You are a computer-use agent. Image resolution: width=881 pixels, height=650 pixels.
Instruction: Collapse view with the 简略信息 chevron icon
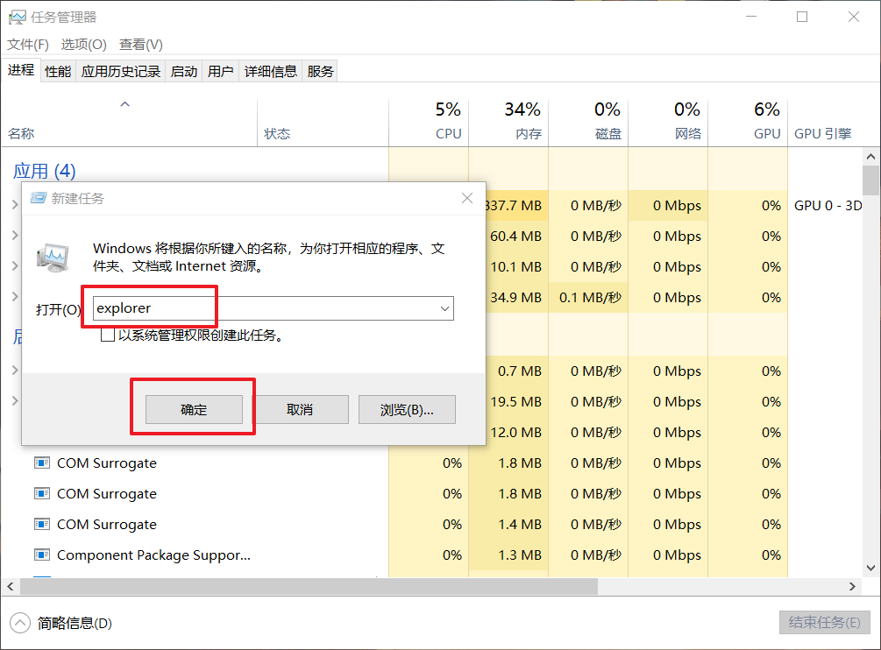(20, 623)
